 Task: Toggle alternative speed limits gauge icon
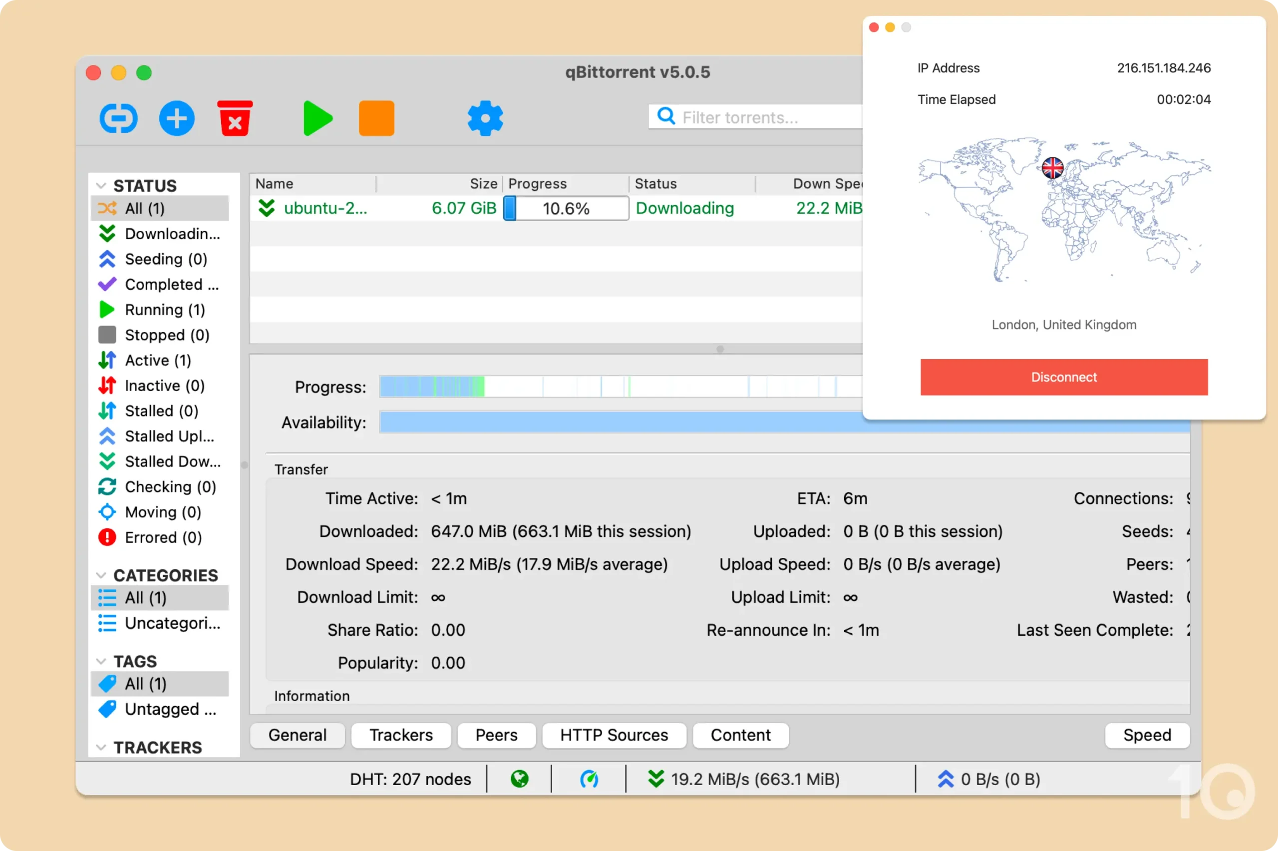589,780
